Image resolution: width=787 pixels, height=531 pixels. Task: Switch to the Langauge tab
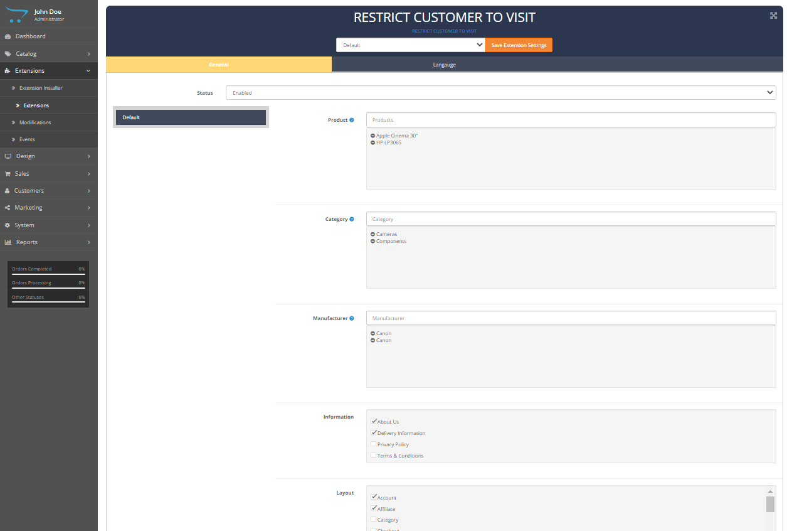coord(445,65)
